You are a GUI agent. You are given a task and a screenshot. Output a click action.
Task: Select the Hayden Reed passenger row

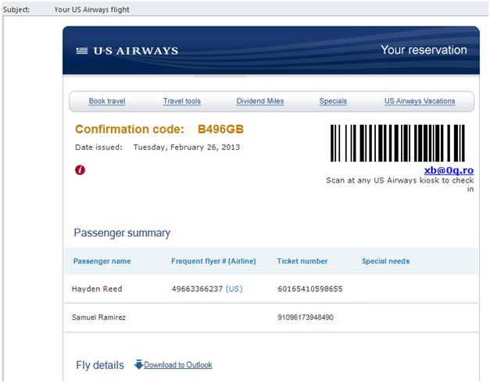click(x=271, y=289)
